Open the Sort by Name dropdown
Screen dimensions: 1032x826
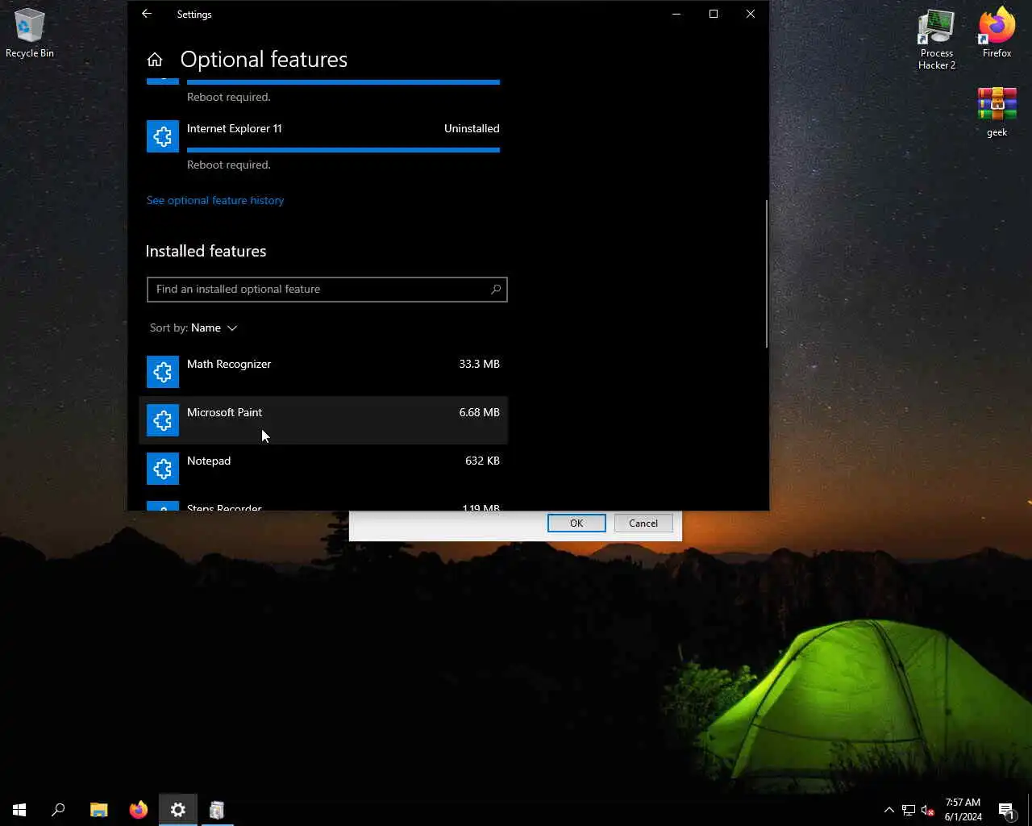click(193, 328)
